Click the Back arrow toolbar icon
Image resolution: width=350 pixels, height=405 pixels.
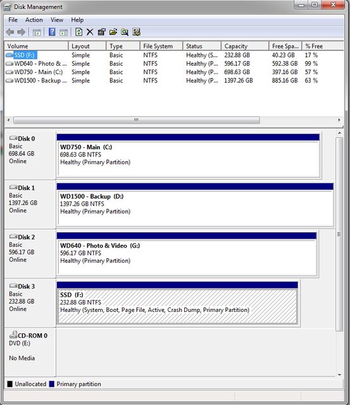10,32
